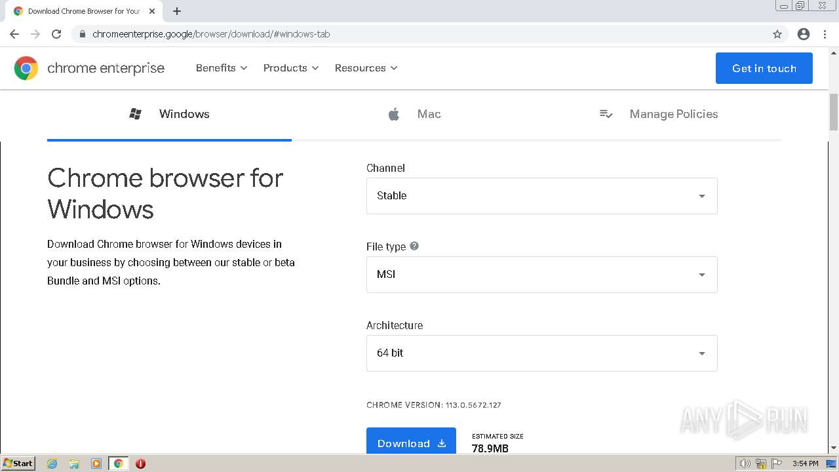Reload the current page
This screenshot has width=839, height=472.
[56, 34]
